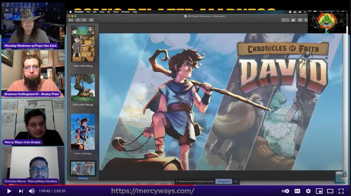Click the Stop sharing button

[223, 181]
